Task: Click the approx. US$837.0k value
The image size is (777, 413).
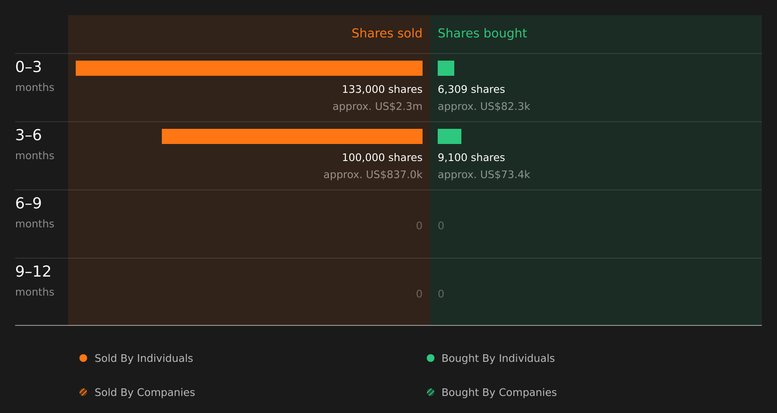Action: point(373,175)
